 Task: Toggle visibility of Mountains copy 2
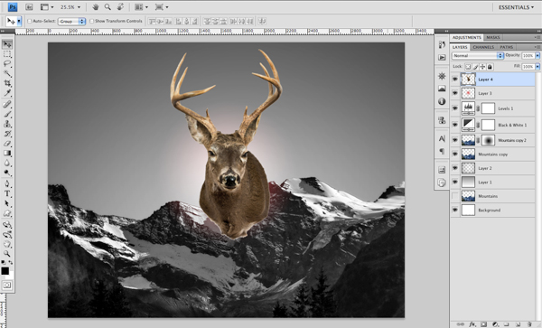[x=455, y=140]
